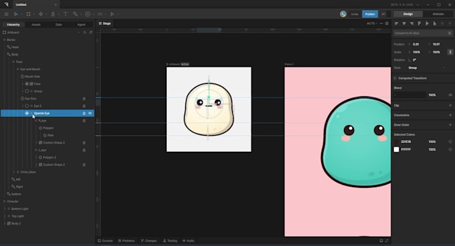Open the hamburger main menu
The height and width of the screenshot is (246, 455).
tap(6, 14)
